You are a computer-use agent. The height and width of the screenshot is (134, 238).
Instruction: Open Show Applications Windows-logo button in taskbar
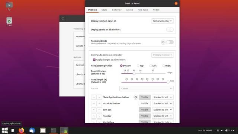5,130
